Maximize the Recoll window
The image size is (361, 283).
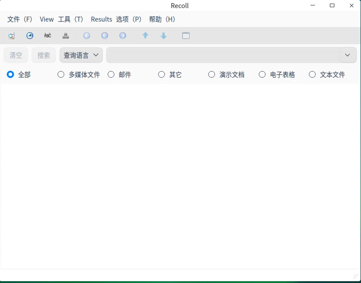[332, 5]
